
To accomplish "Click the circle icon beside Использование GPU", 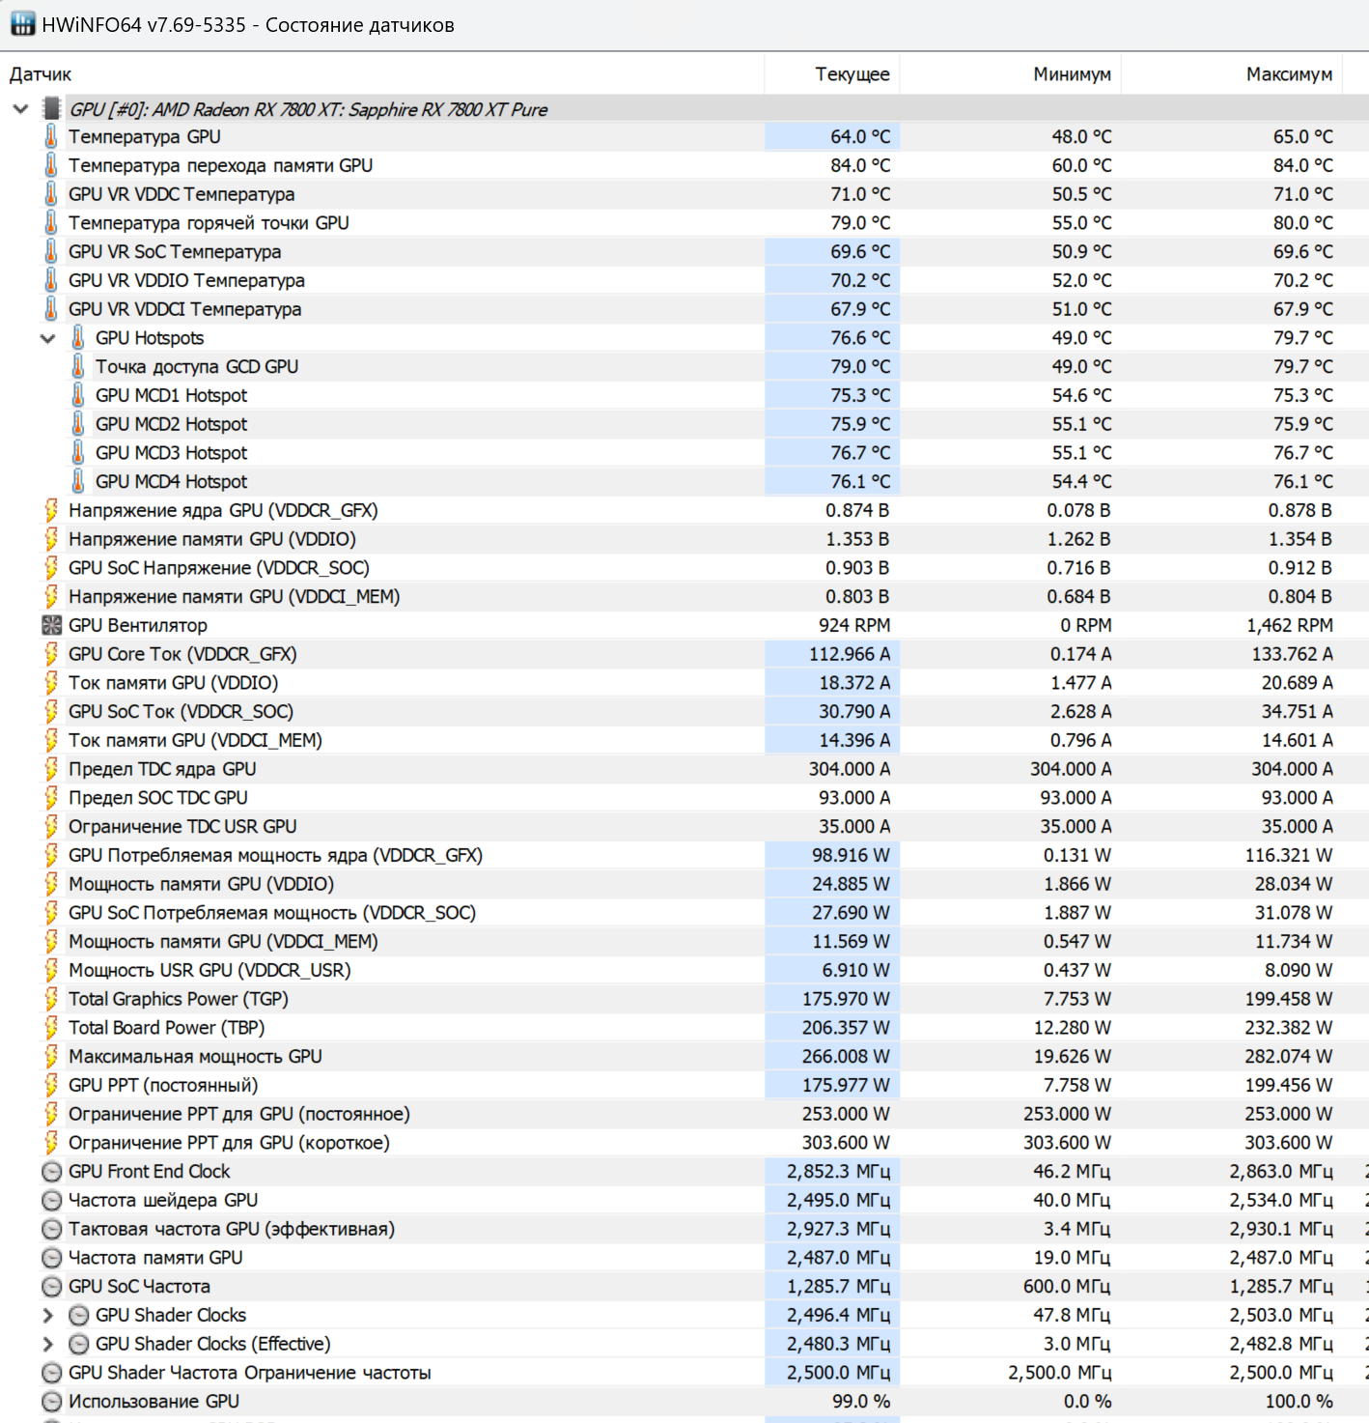I will pos(52,1402).
